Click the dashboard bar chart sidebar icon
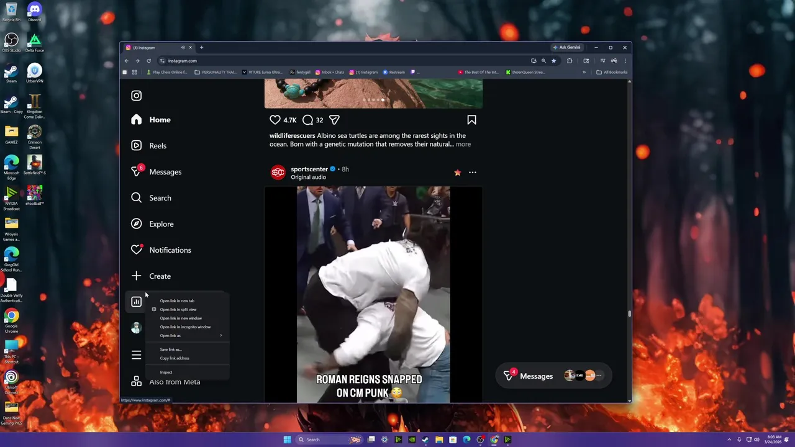The width and height of the screenshot is (795, 447). pos(137,302)
